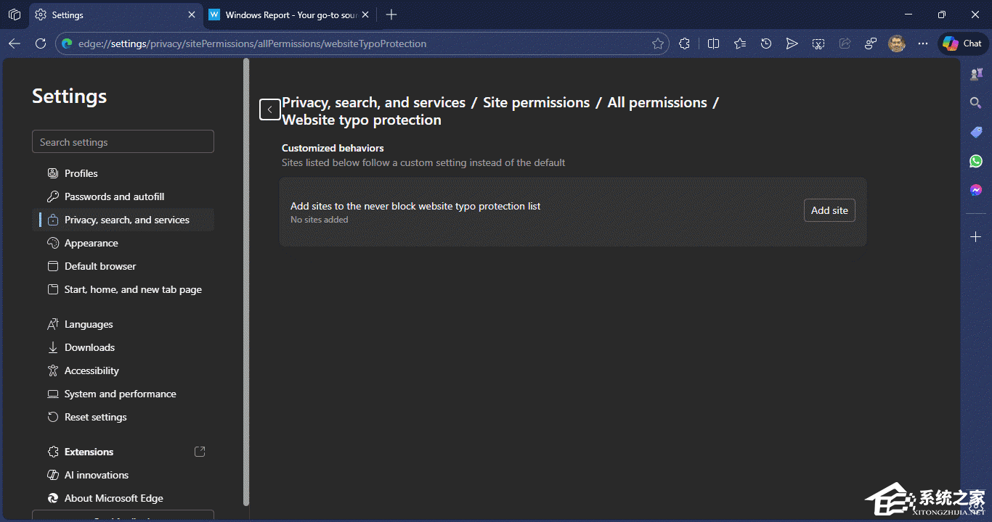992x522 pixels.
Task: Open Start, home, and new tab page
Action: tap(123, 289)
